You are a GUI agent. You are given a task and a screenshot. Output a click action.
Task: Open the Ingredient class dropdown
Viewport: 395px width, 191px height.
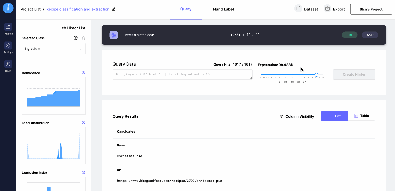(x=53, y=49)
